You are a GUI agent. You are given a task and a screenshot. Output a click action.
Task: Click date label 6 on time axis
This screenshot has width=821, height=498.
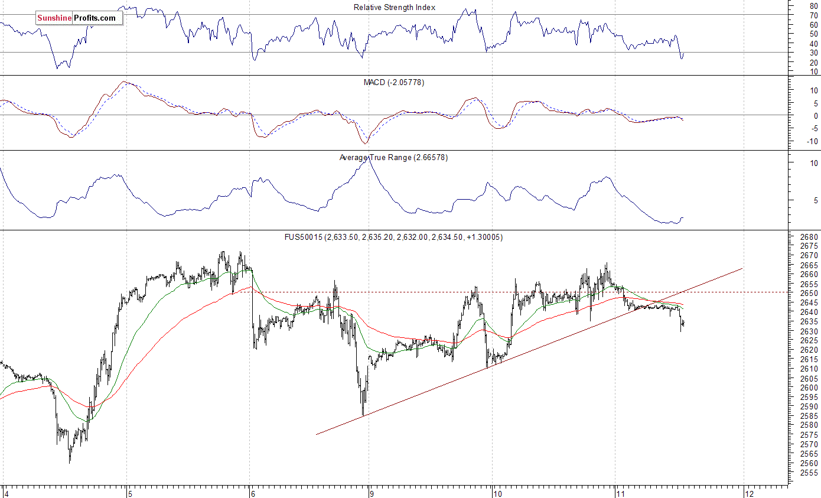click(252, 493)
